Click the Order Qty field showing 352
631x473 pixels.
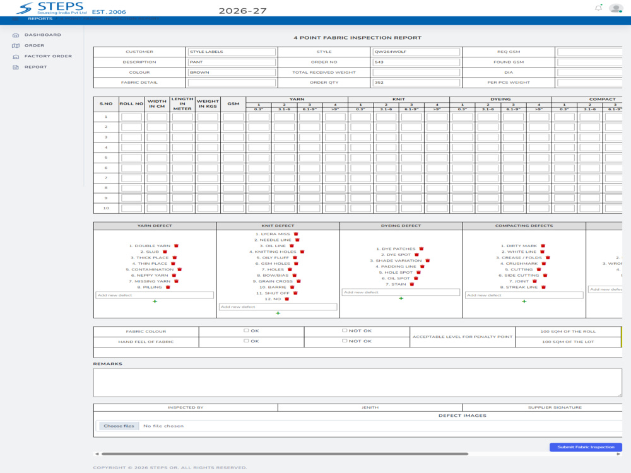point(416,83)
